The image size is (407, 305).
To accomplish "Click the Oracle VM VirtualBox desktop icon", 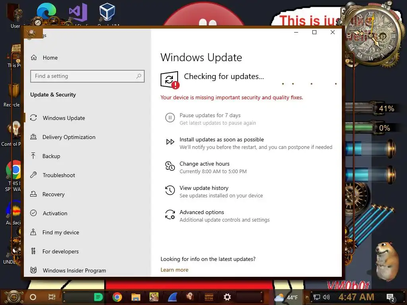I will [x=107, y=12].
